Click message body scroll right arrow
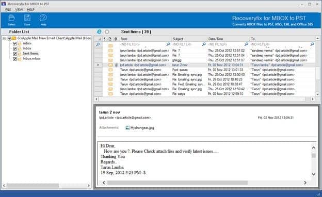 (x=305, y=183)
